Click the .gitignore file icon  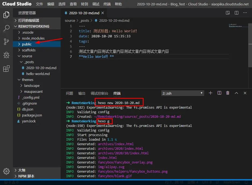point(19,103)
